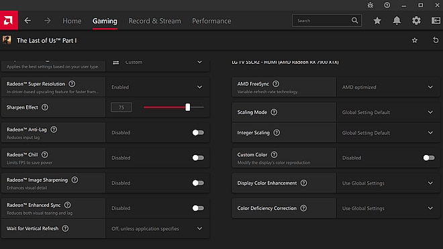Image resolution: width=443 pixels, height=249 pixels.
Task: Click the Sharpen Effect slider handle
Action: point(187,107)
